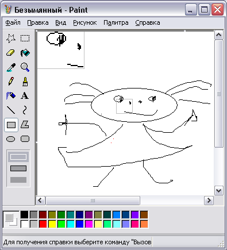Click the horizontal scrollbar right arrow
The height and width of the screenshot is (250, 227).
click(209, 201)
